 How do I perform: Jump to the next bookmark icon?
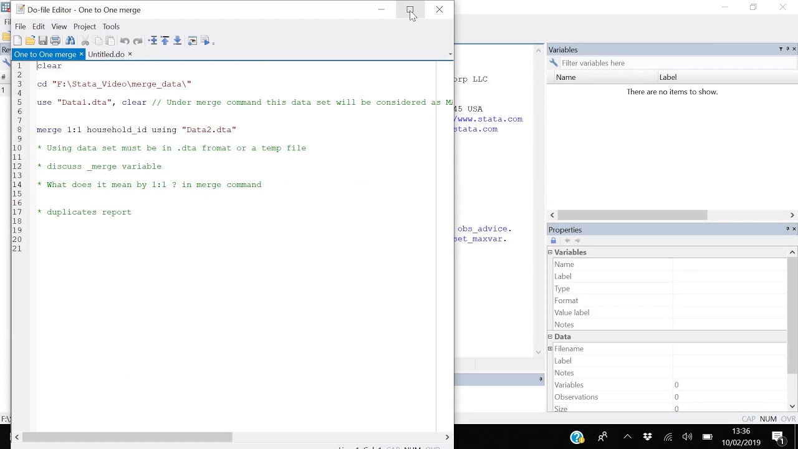178,41
